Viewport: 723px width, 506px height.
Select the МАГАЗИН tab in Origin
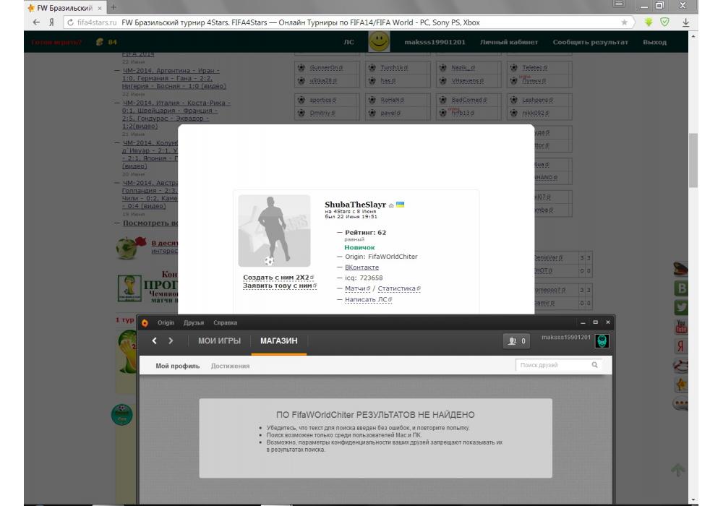(x=278, y=340)
